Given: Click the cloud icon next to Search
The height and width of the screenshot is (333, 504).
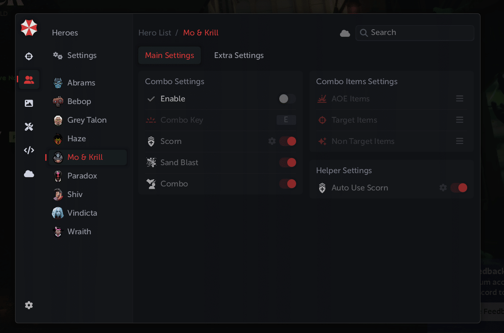Looking at the screenshot, I should click(x=345, y=33).
